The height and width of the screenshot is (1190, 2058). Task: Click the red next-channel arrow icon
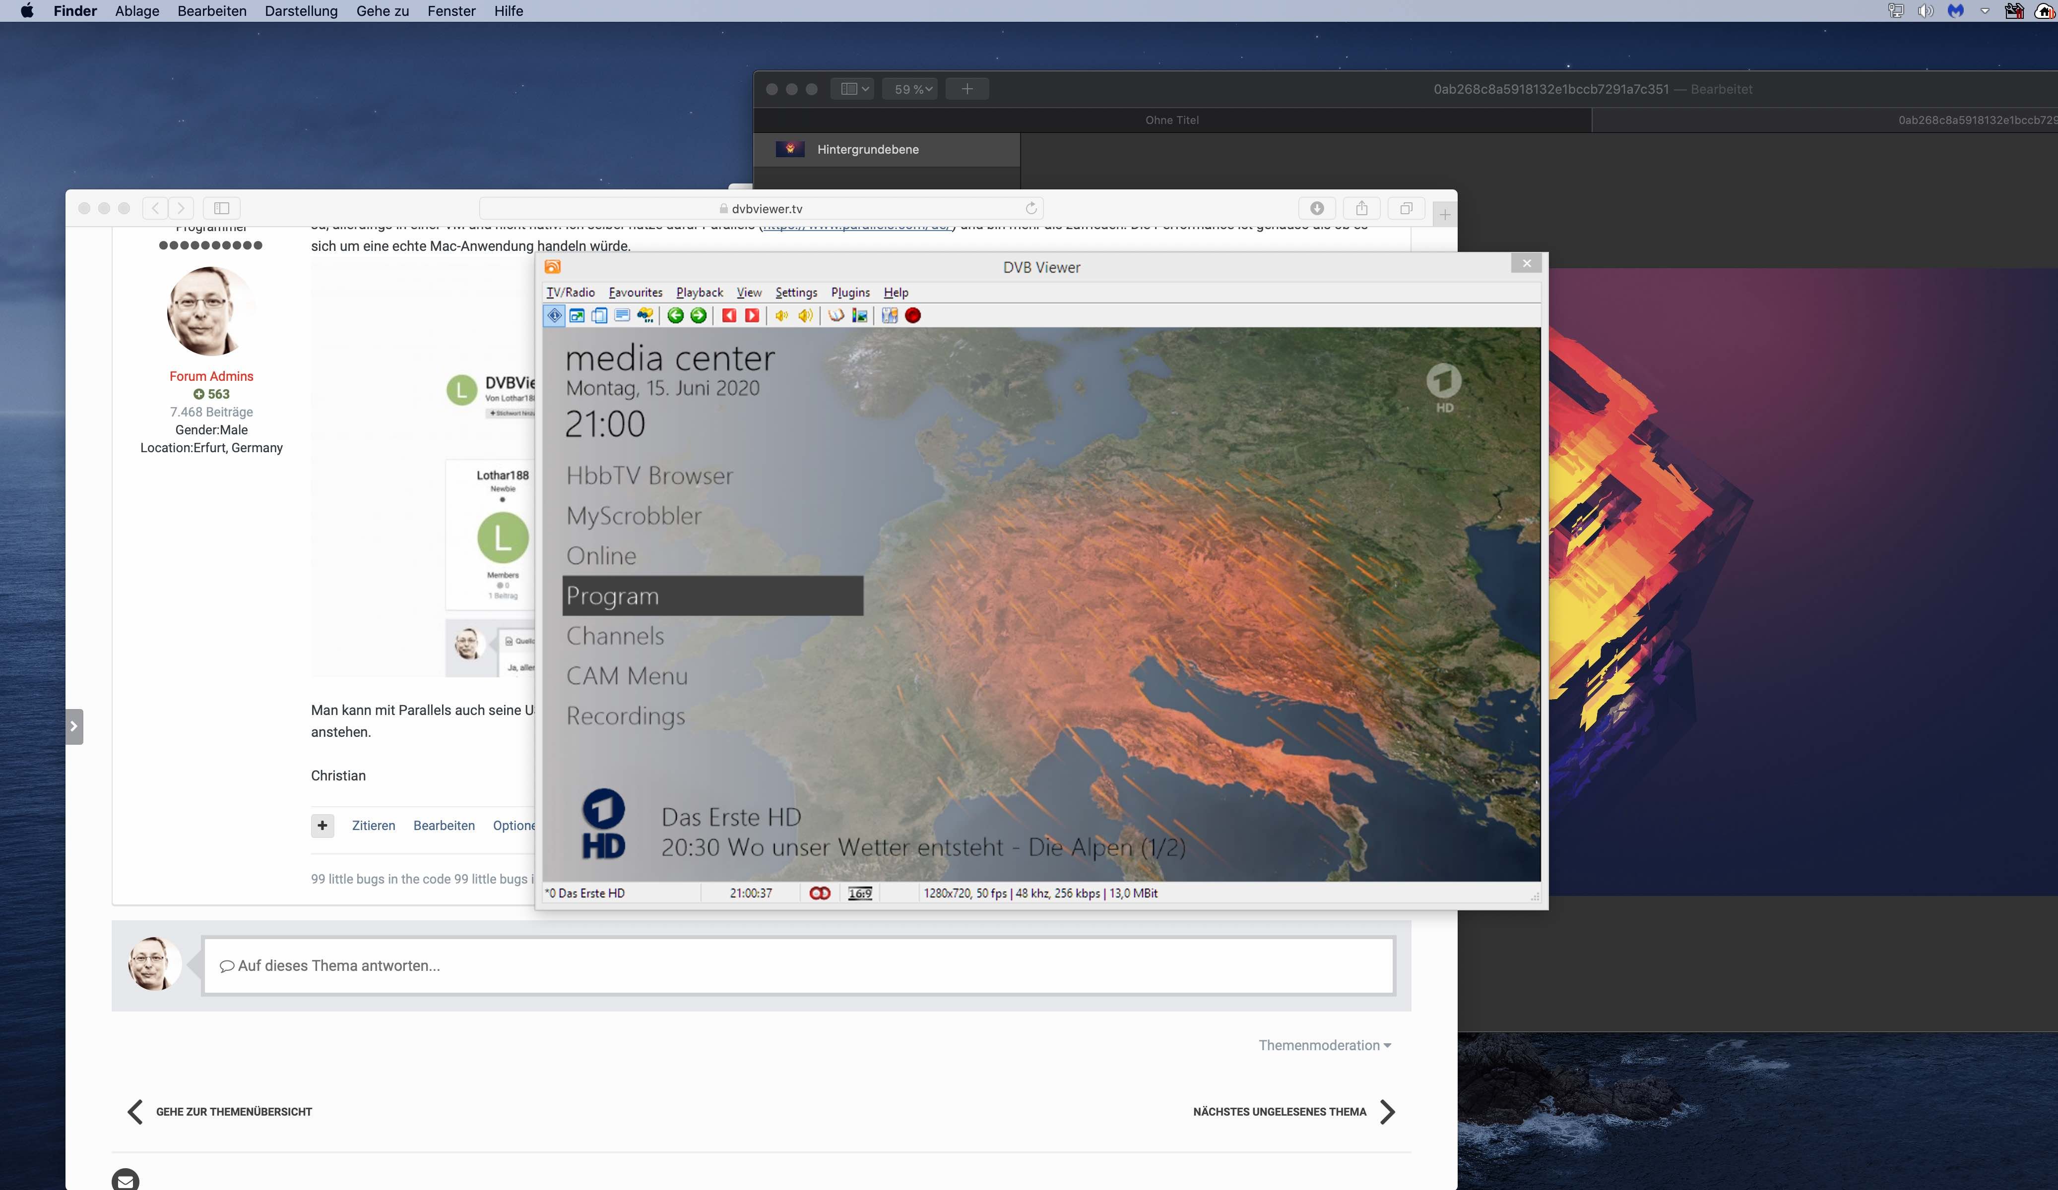pos(752,316)
